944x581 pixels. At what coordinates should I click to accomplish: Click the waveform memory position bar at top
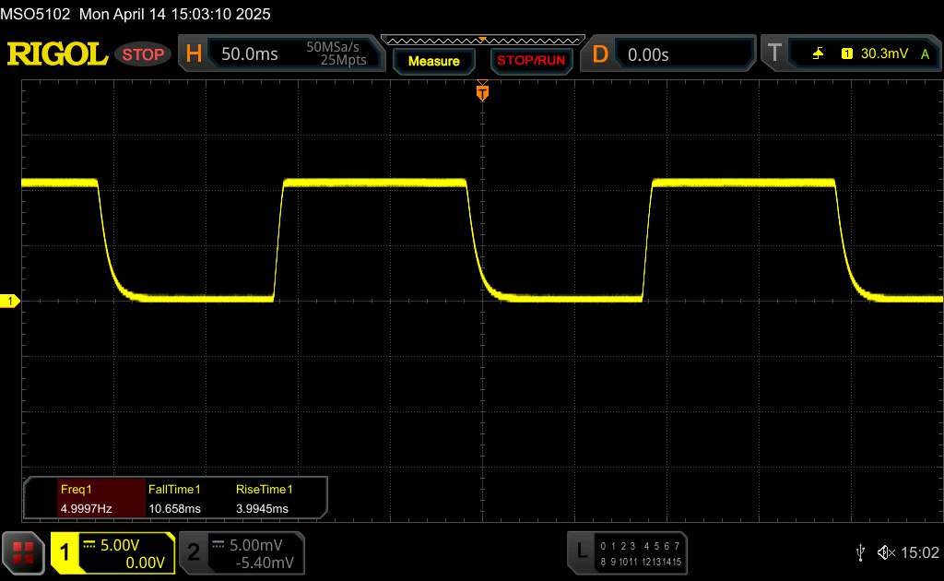482,39
